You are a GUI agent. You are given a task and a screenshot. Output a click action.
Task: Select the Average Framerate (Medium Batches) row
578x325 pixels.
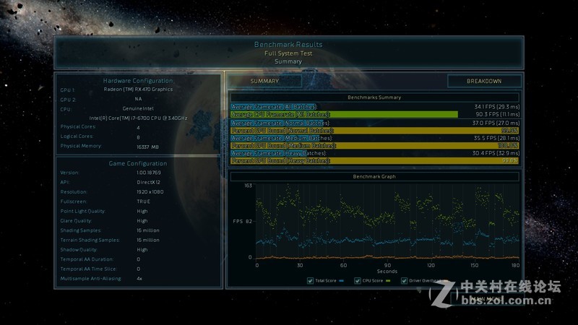coord(375,138)
